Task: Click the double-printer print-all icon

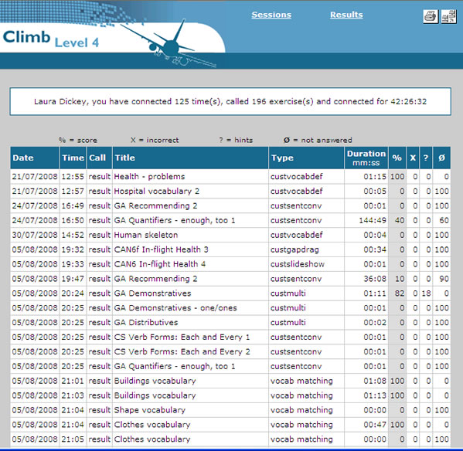Action: click(449, 16)
